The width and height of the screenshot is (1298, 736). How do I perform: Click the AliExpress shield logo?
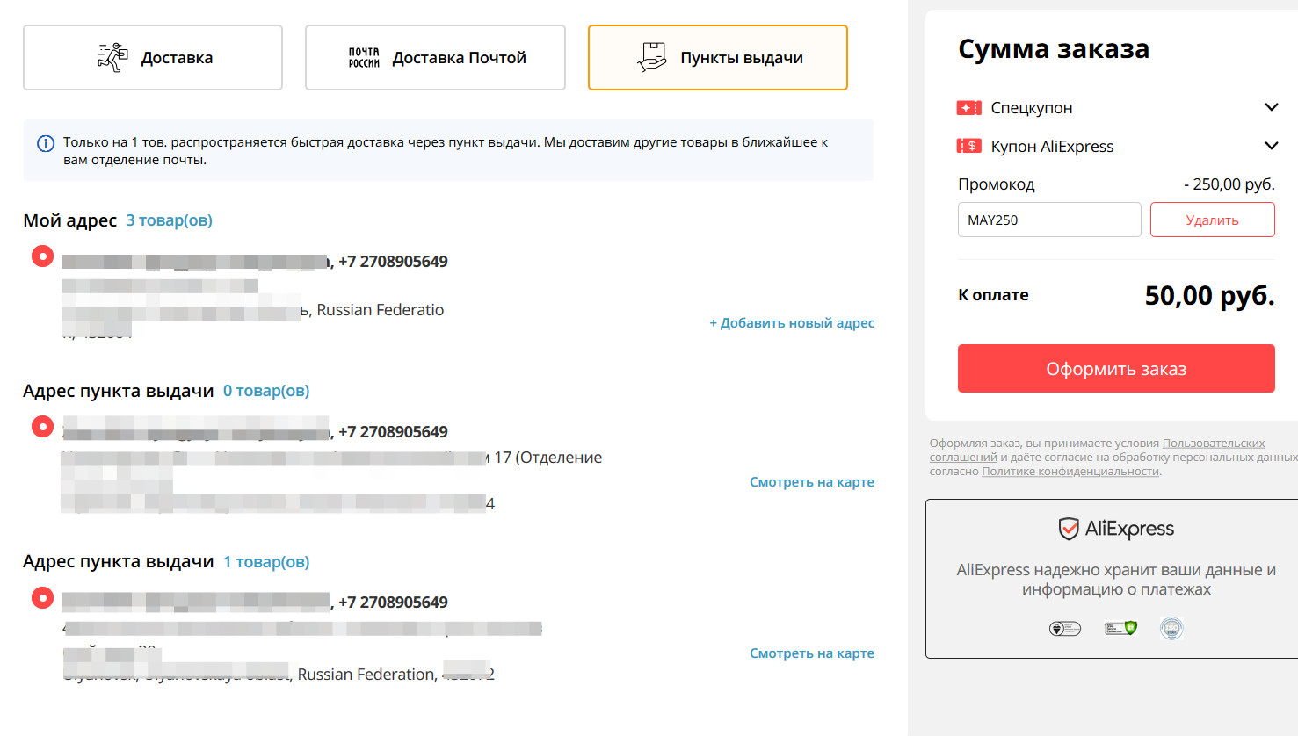tap(1069, 529)
